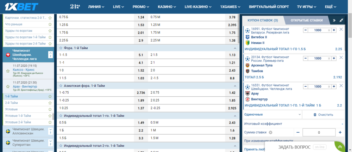Open the LIVE-КАЗИНО dropdown menu

click(198, 7)
